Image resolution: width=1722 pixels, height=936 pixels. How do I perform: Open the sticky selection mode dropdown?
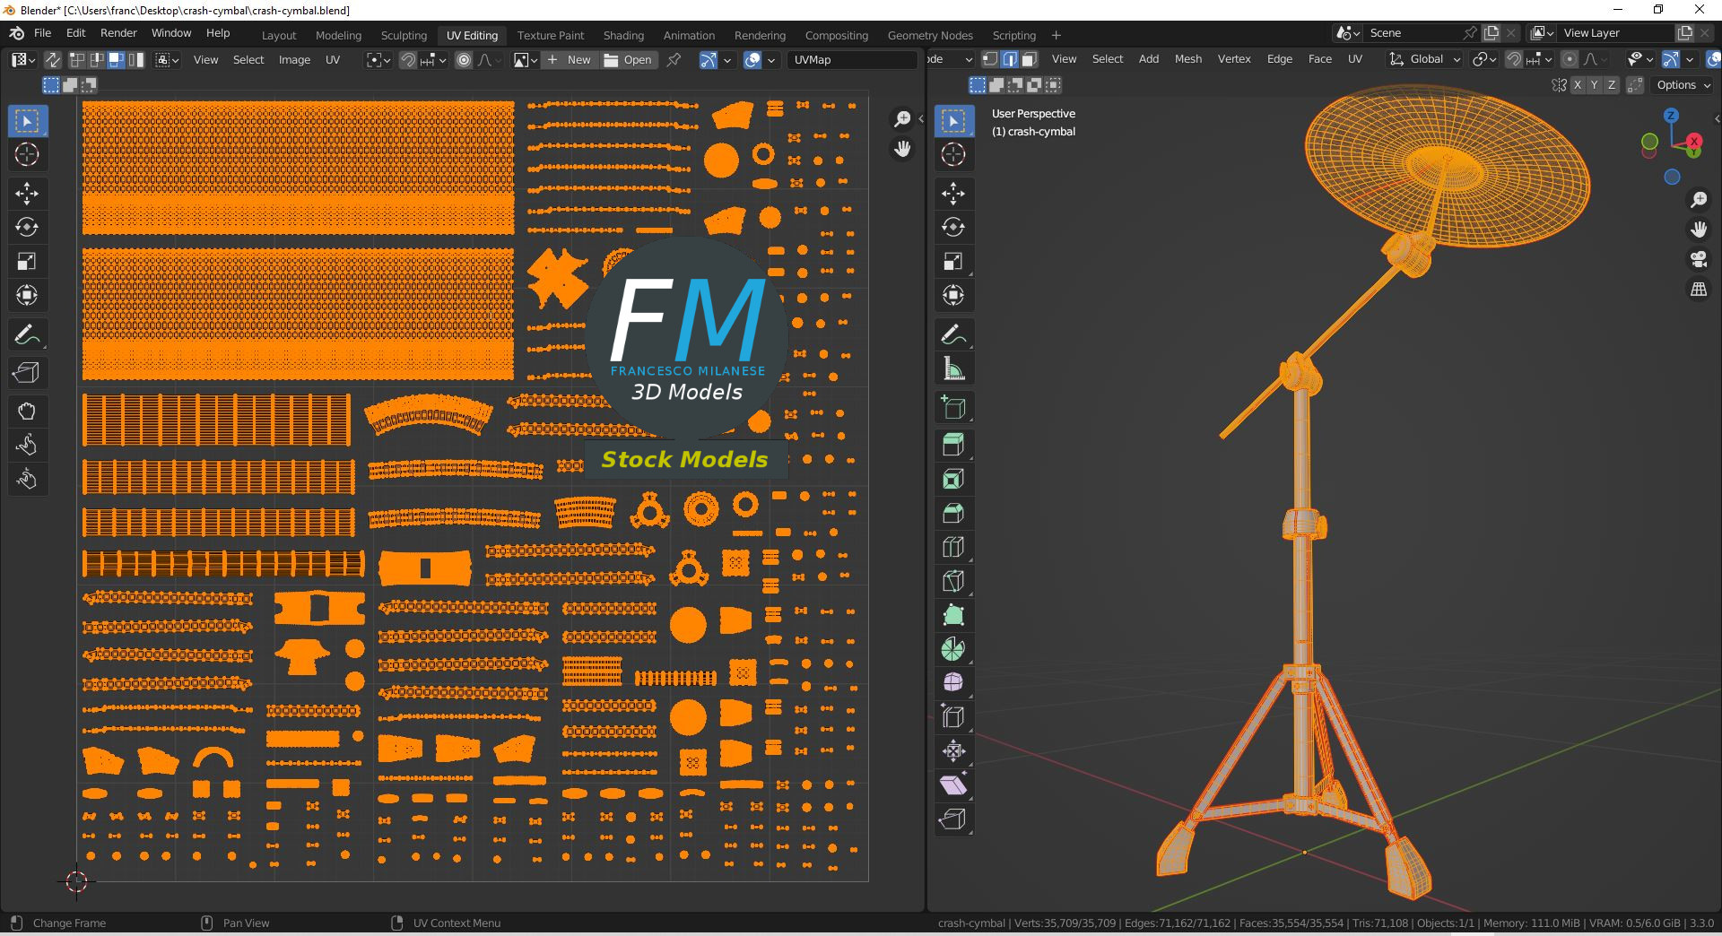click(x=167, y=60)
